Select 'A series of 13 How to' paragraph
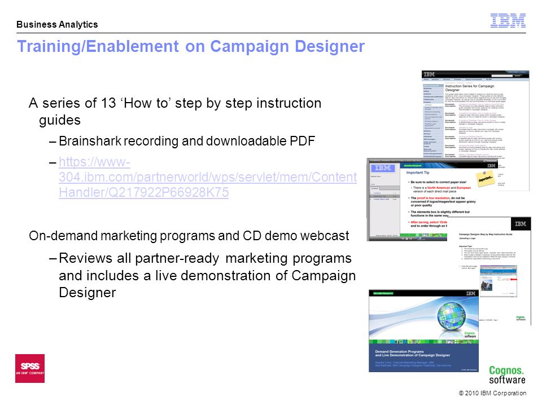Screen dimensions: 542x406 175,111
